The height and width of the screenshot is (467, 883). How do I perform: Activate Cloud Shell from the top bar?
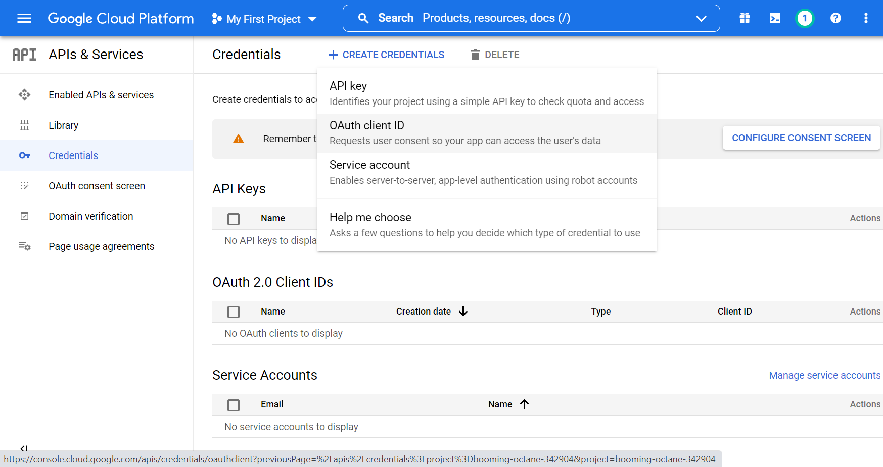click(775, 18)
